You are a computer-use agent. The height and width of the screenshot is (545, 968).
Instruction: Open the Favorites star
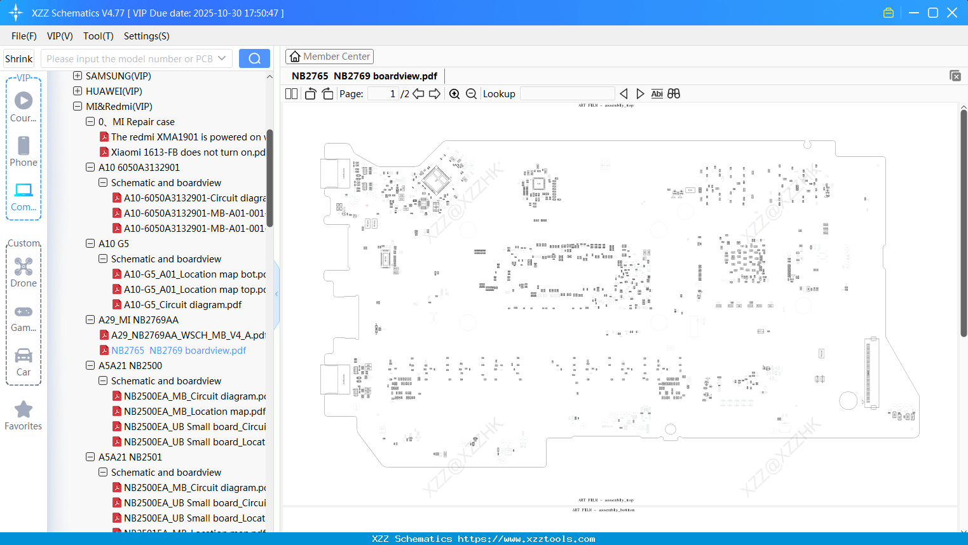[24, 415]
